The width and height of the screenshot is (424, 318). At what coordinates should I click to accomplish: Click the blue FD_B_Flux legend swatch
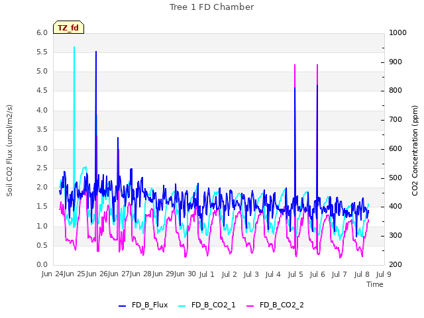[x=122, y=306]
